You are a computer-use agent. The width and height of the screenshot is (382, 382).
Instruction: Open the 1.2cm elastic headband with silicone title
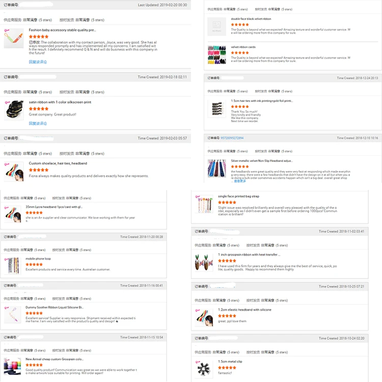coord(244,310)
